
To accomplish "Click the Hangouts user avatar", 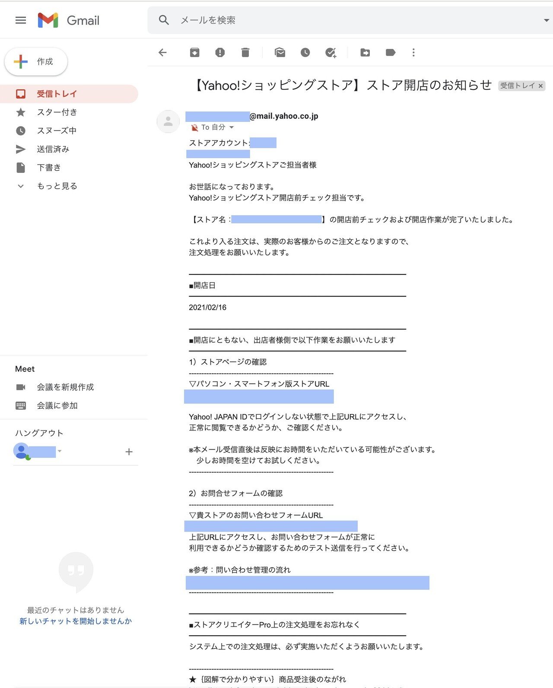I will pyautogui.click(x=22, y=452).
